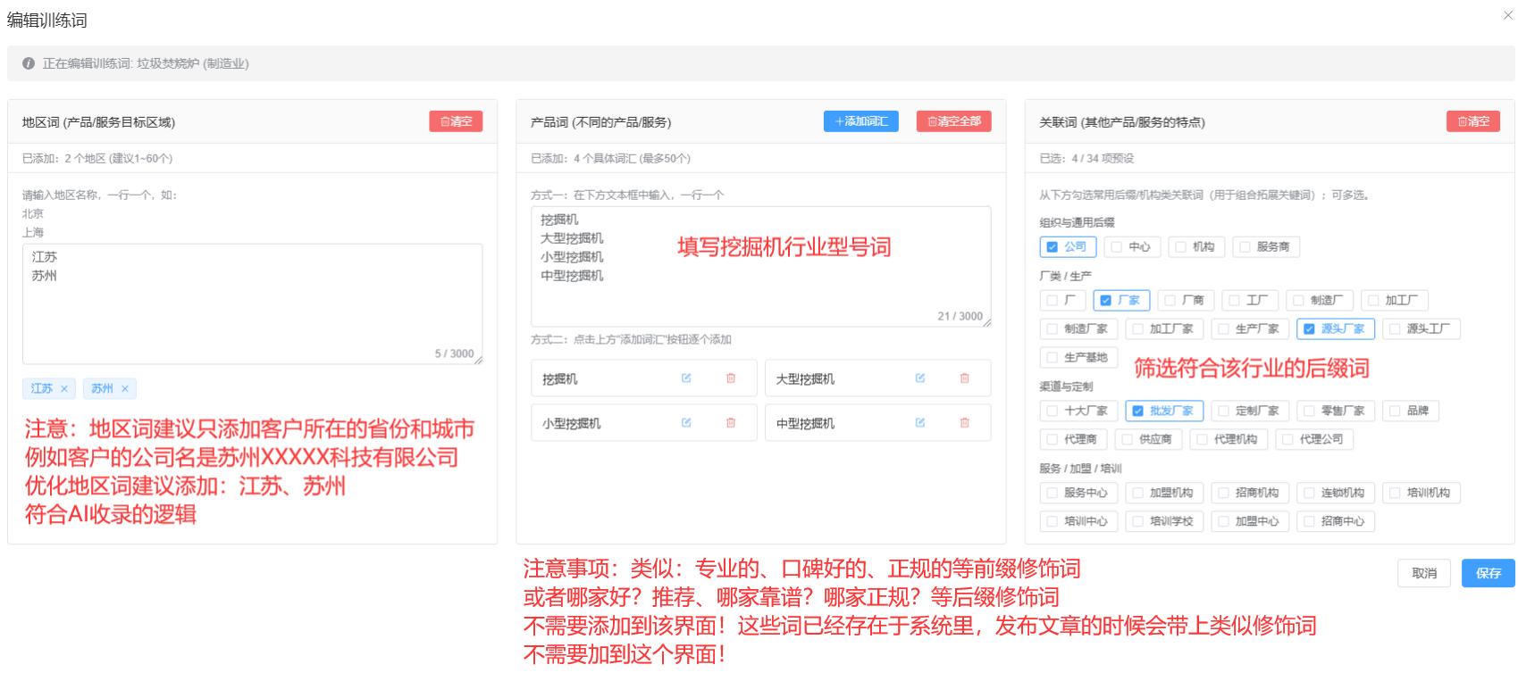Image resolution: width=1518 pixels, height=681 pixels.
Task: Save the training word edits
Action: (x=1488, y=573)
